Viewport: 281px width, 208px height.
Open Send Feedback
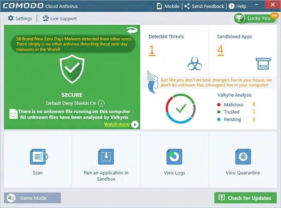[208, 6]
